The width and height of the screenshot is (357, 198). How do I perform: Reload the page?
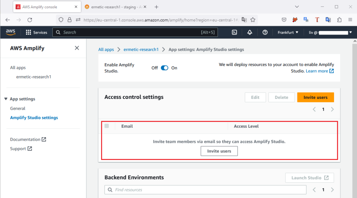tap(30, 20)
